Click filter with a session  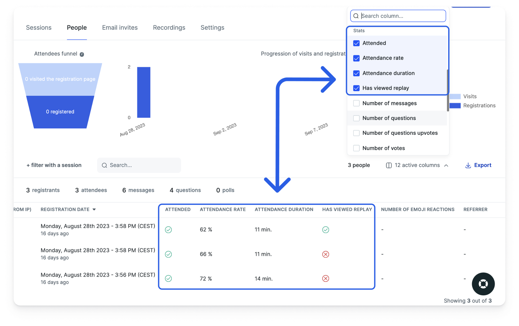[54, 165]
